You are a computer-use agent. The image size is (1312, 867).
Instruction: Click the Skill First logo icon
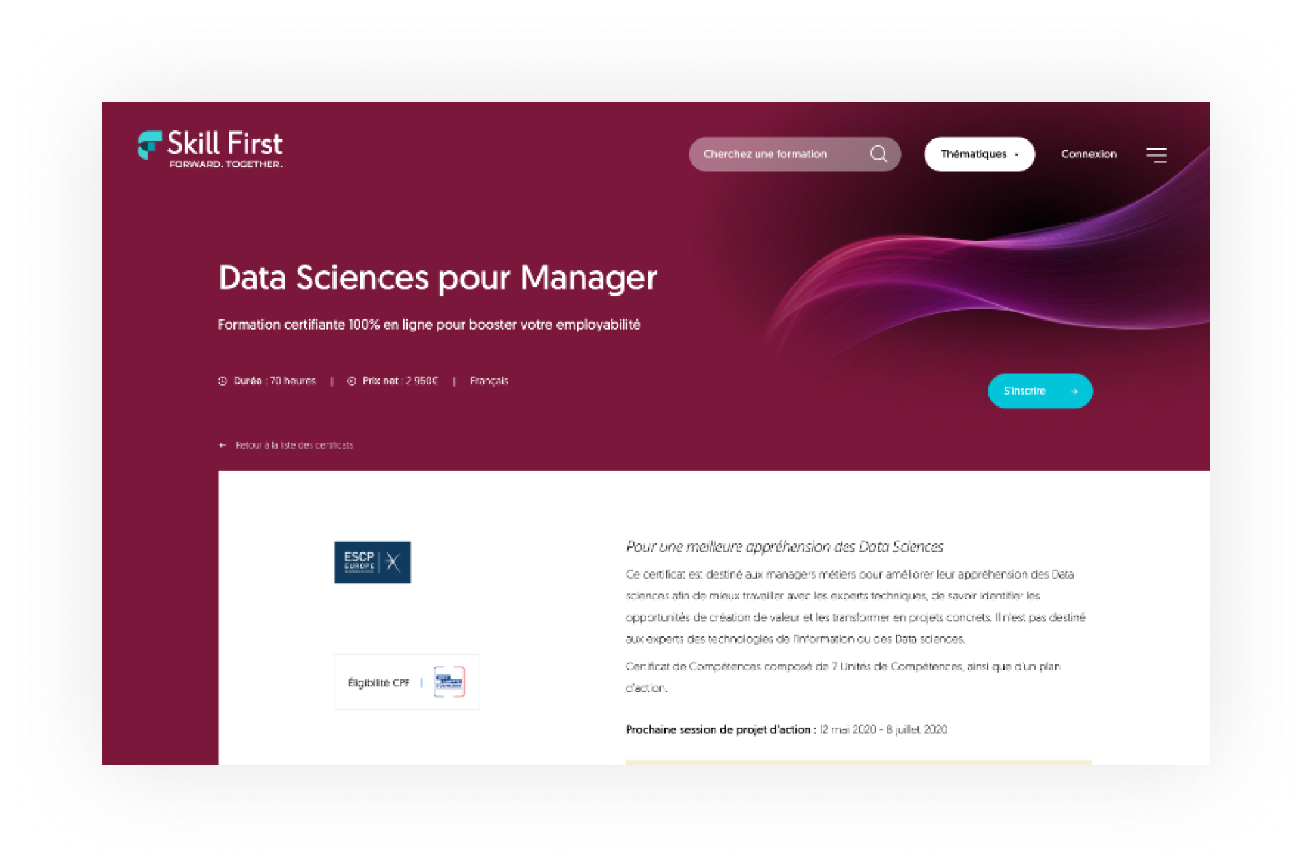click(149, 145)
